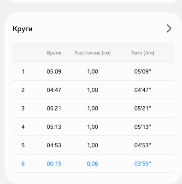The image size is (182, 184).
Task: Open laps details via chevron arrow
Action: [169, 29]
